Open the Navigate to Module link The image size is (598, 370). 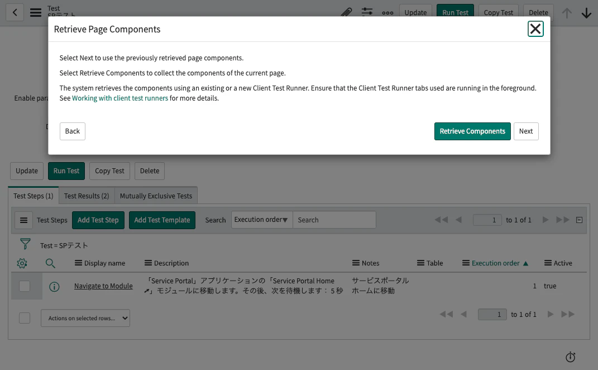(x=103, y=286)
